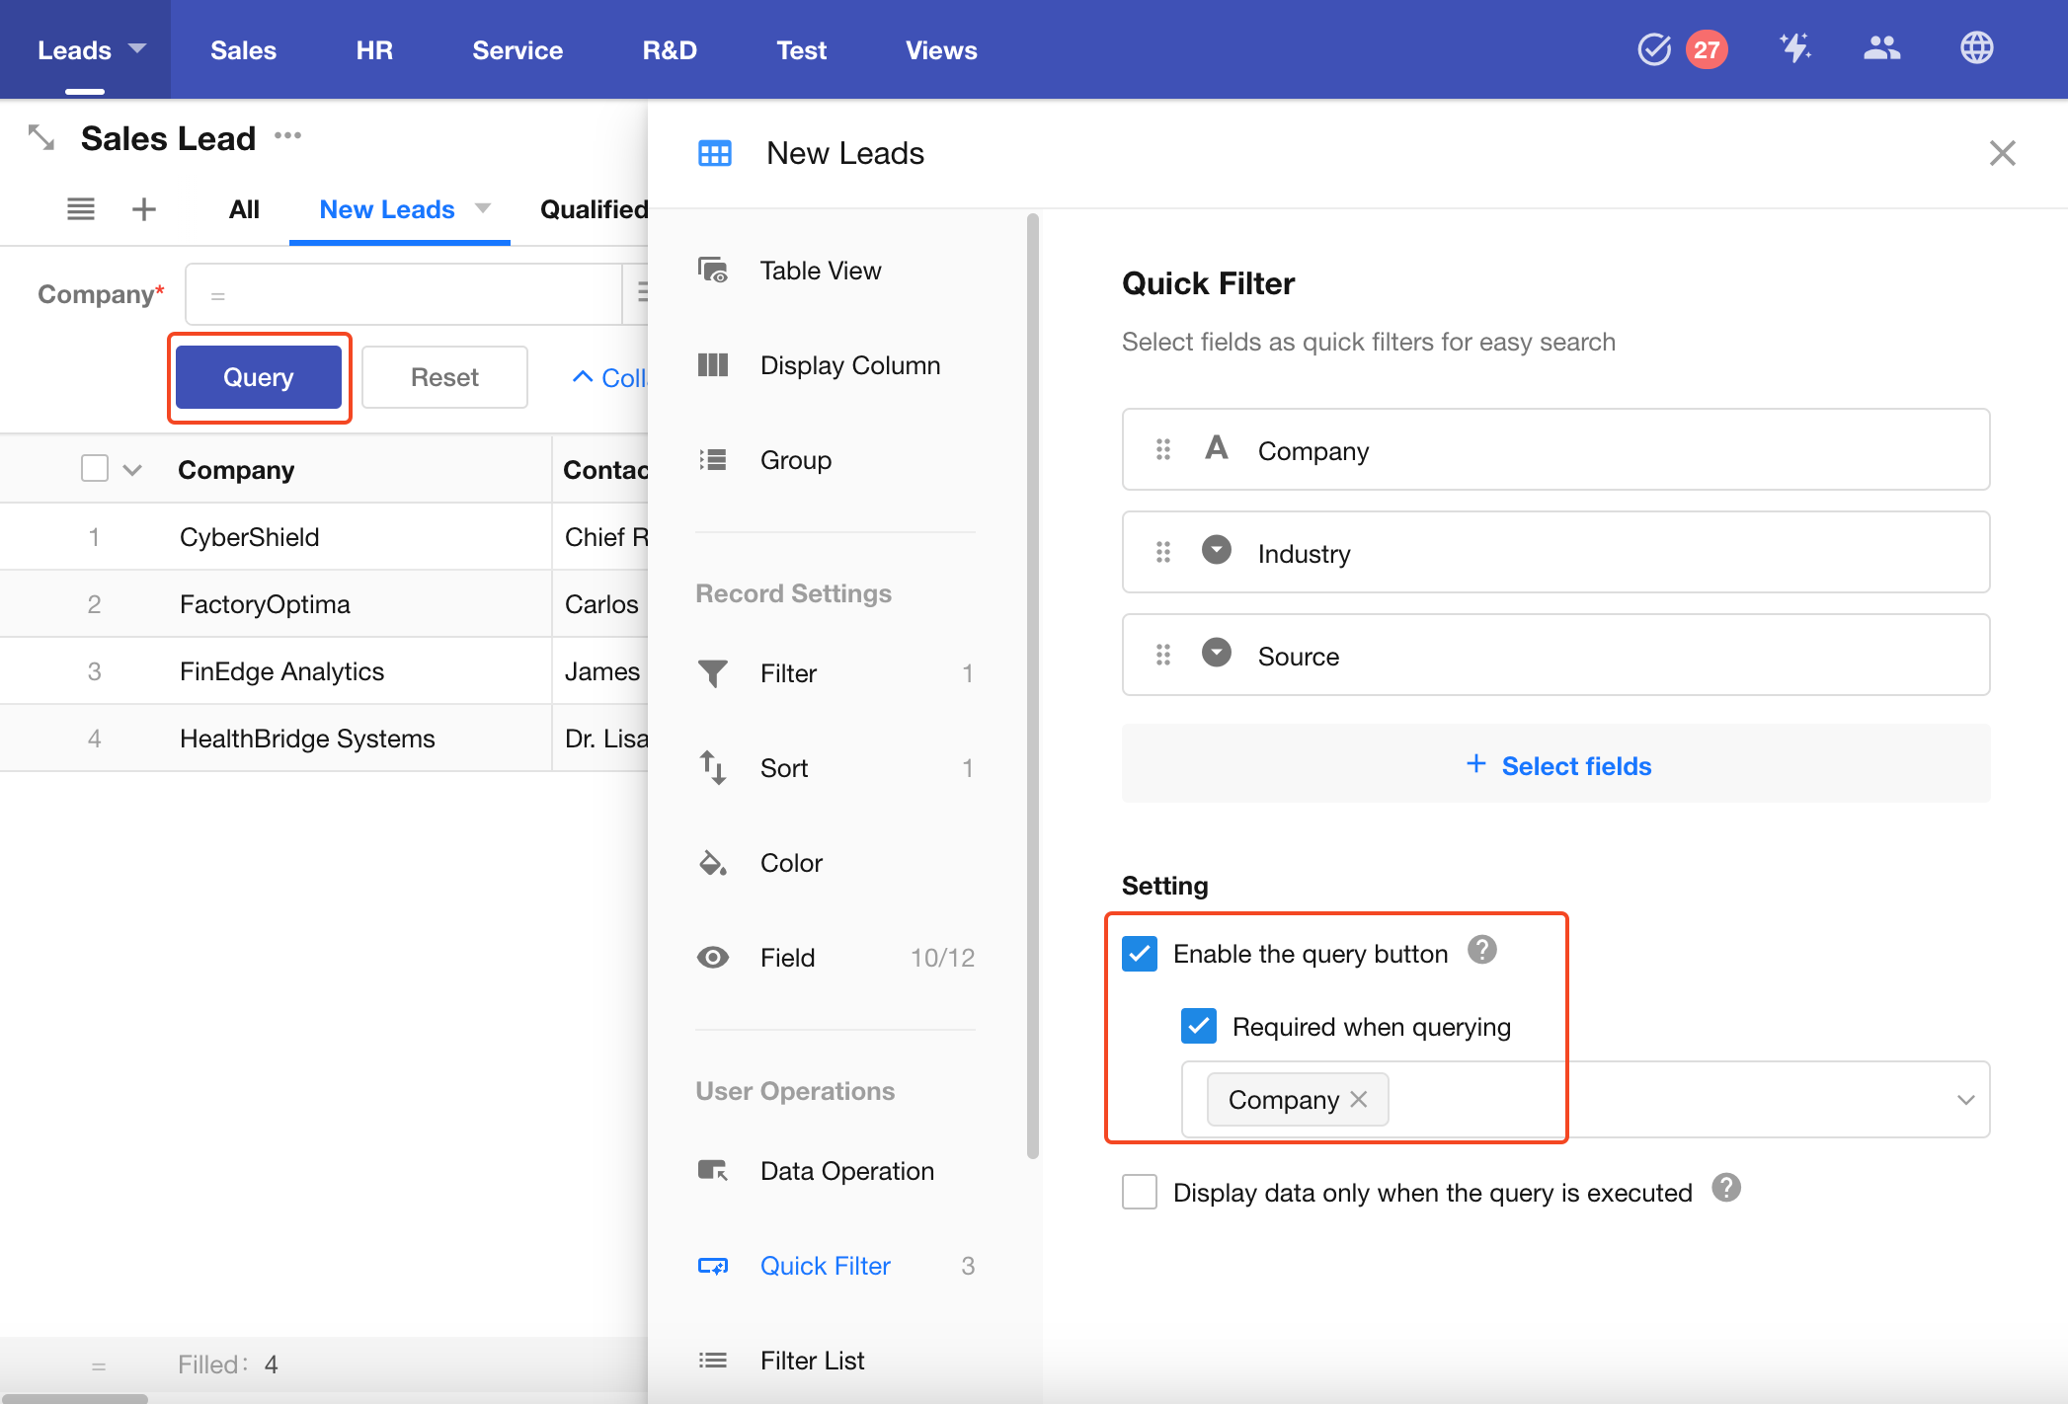Viewport: 2068px width, 1404px height.
Task: Open the contacts people icon
Action: [x=1881, y=48]
